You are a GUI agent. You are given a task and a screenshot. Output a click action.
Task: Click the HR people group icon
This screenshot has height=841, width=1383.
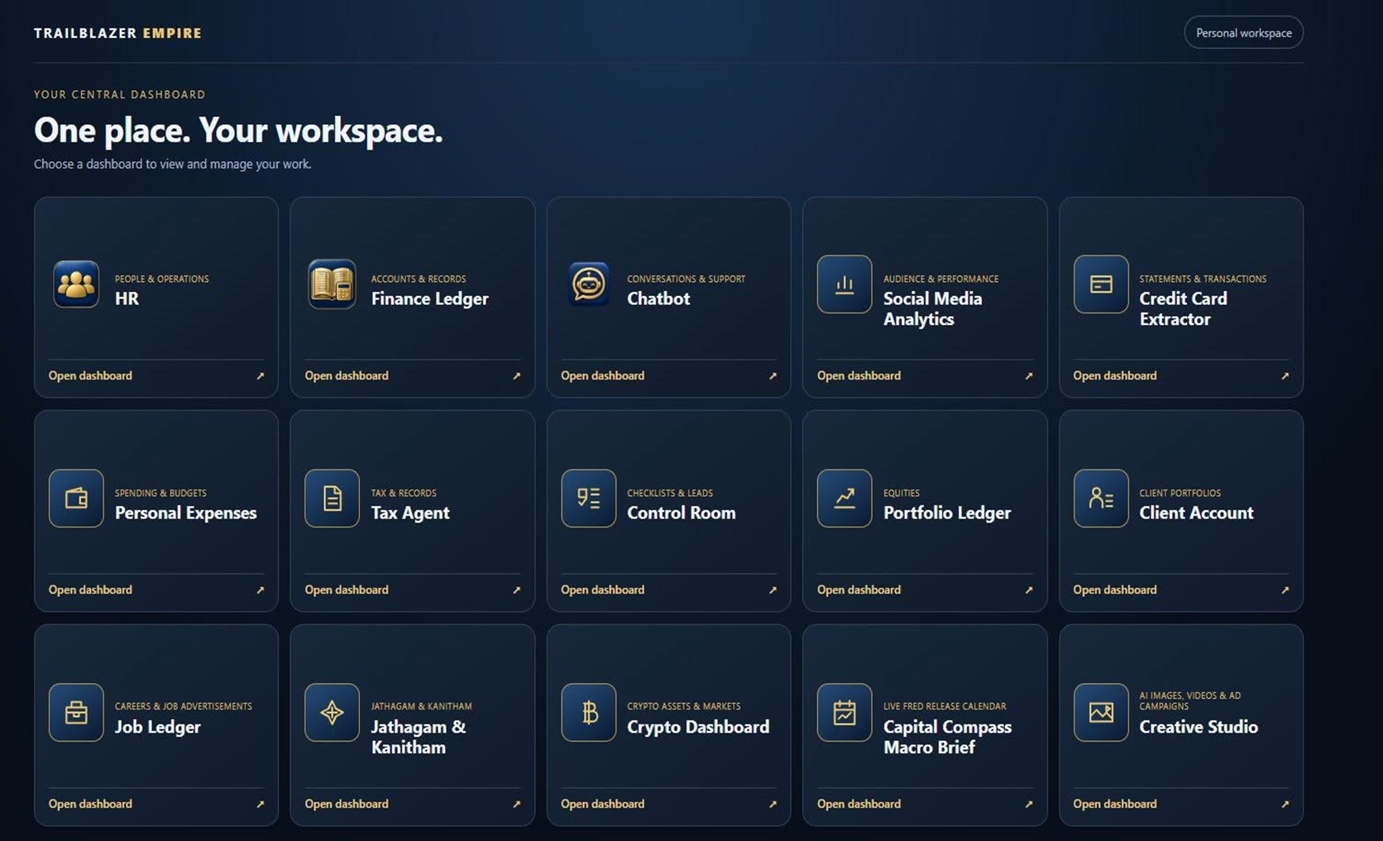click(x=76, y=284)
